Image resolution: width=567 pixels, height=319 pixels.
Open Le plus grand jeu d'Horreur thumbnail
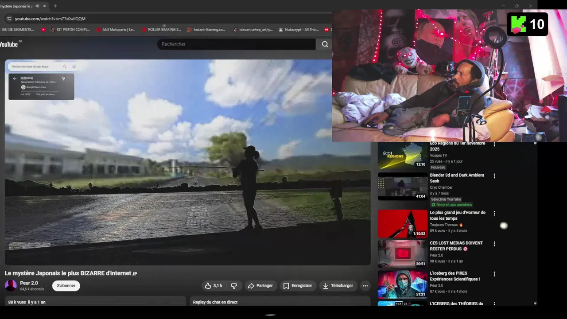(x=403, y=224)
